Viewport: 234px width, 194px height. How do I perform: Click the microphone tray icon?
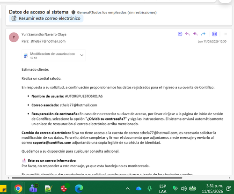tap(149, 188)
